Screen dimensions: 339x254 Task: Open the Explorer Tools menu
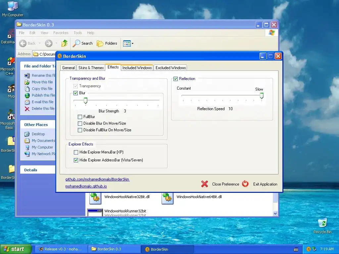(77, 33)
